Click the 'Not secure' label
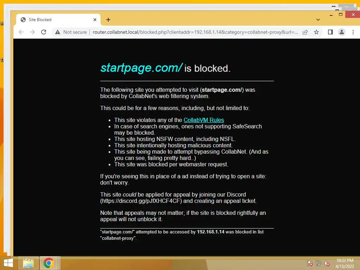 (x=75, y=32)
